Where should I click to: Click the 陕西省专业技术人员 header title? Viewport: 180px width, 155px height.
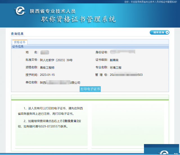click(53, 11)
